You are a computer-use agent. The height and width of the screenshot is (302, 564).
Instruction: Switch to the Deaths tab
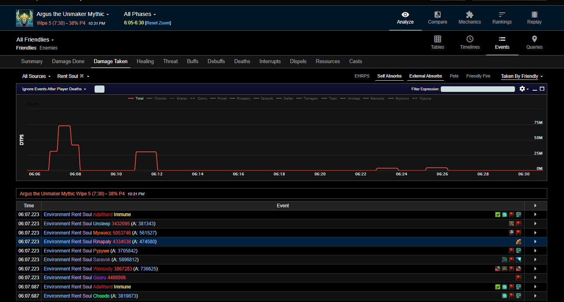tap(242, 62)
